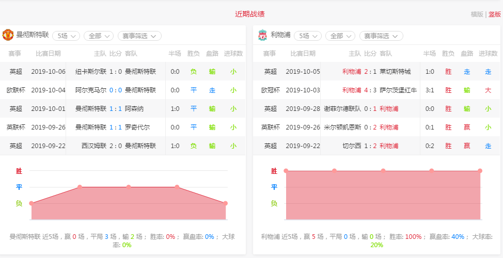Click the 4 : 3 score against 萨尔茨堡红牛

pos(370,90)
